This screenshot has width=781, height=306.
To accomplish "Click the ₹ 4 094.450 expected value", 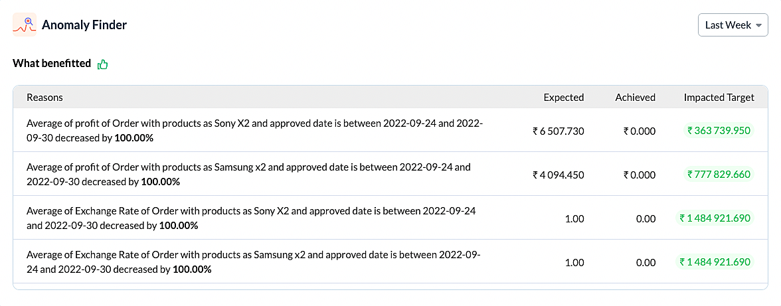I will [559, 175].
